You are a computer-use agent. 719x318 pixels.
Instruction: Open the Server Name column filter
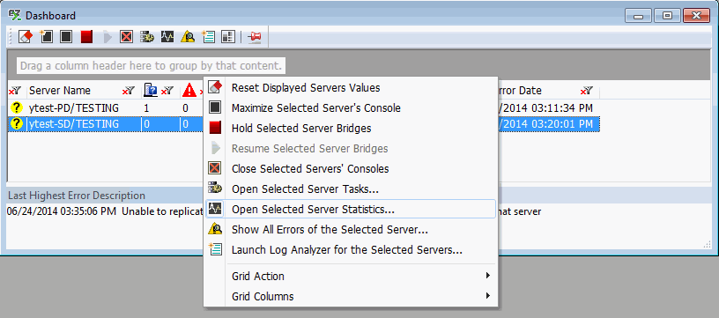coord(128,91)
